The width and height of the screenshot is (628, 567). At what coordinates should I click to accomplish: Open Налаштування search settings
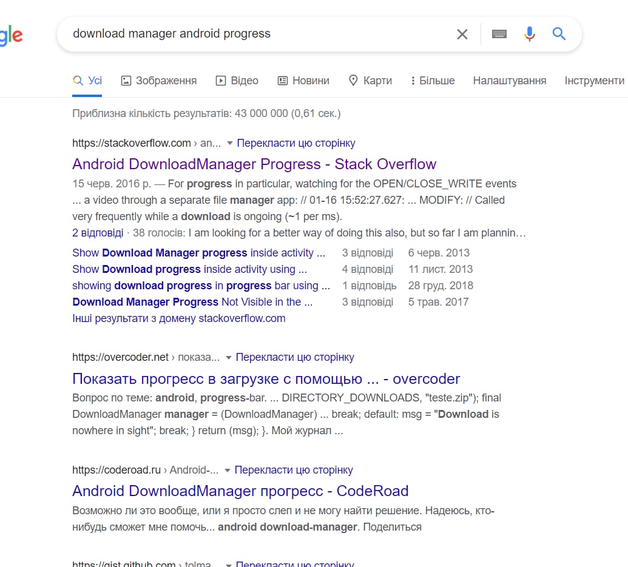click(510, 81)
